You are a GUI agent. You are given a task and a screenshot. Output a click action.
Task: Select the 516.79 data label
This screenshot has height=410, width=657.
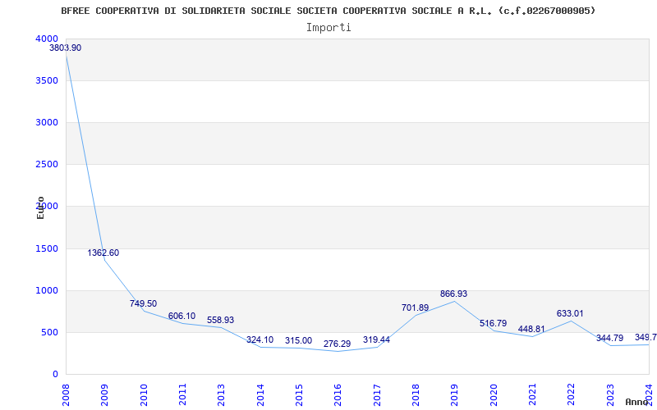pos(493,324)
